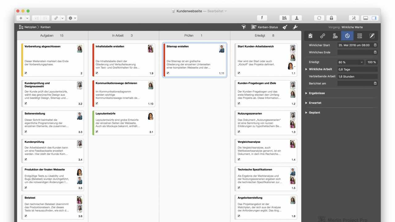Select the Vorbereitung abgeschlossen card

point(52,60)
